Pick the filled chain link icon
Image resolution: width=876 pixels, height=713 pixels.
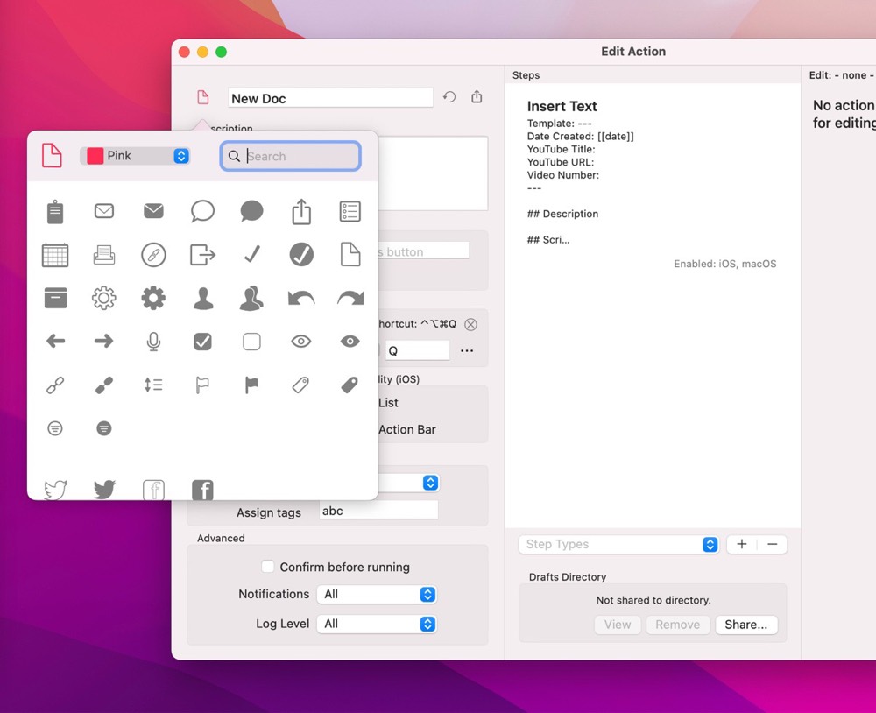click(104, 385)
